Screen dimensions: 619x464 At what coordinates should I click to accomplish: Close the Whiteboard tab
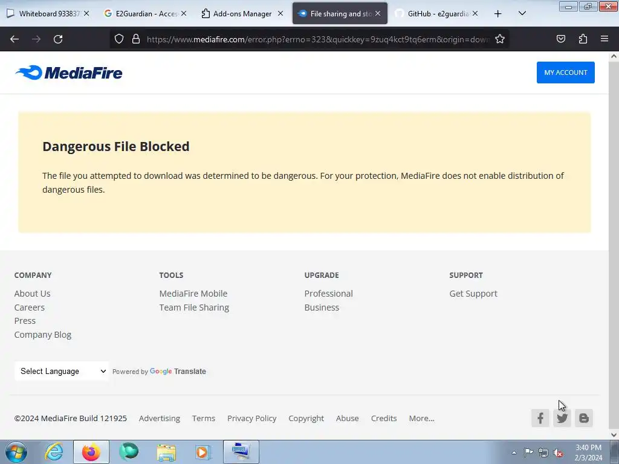pos(86,13)
